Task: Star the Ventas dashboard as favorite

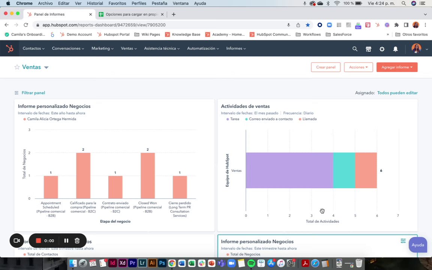Action: click(17, 67)
